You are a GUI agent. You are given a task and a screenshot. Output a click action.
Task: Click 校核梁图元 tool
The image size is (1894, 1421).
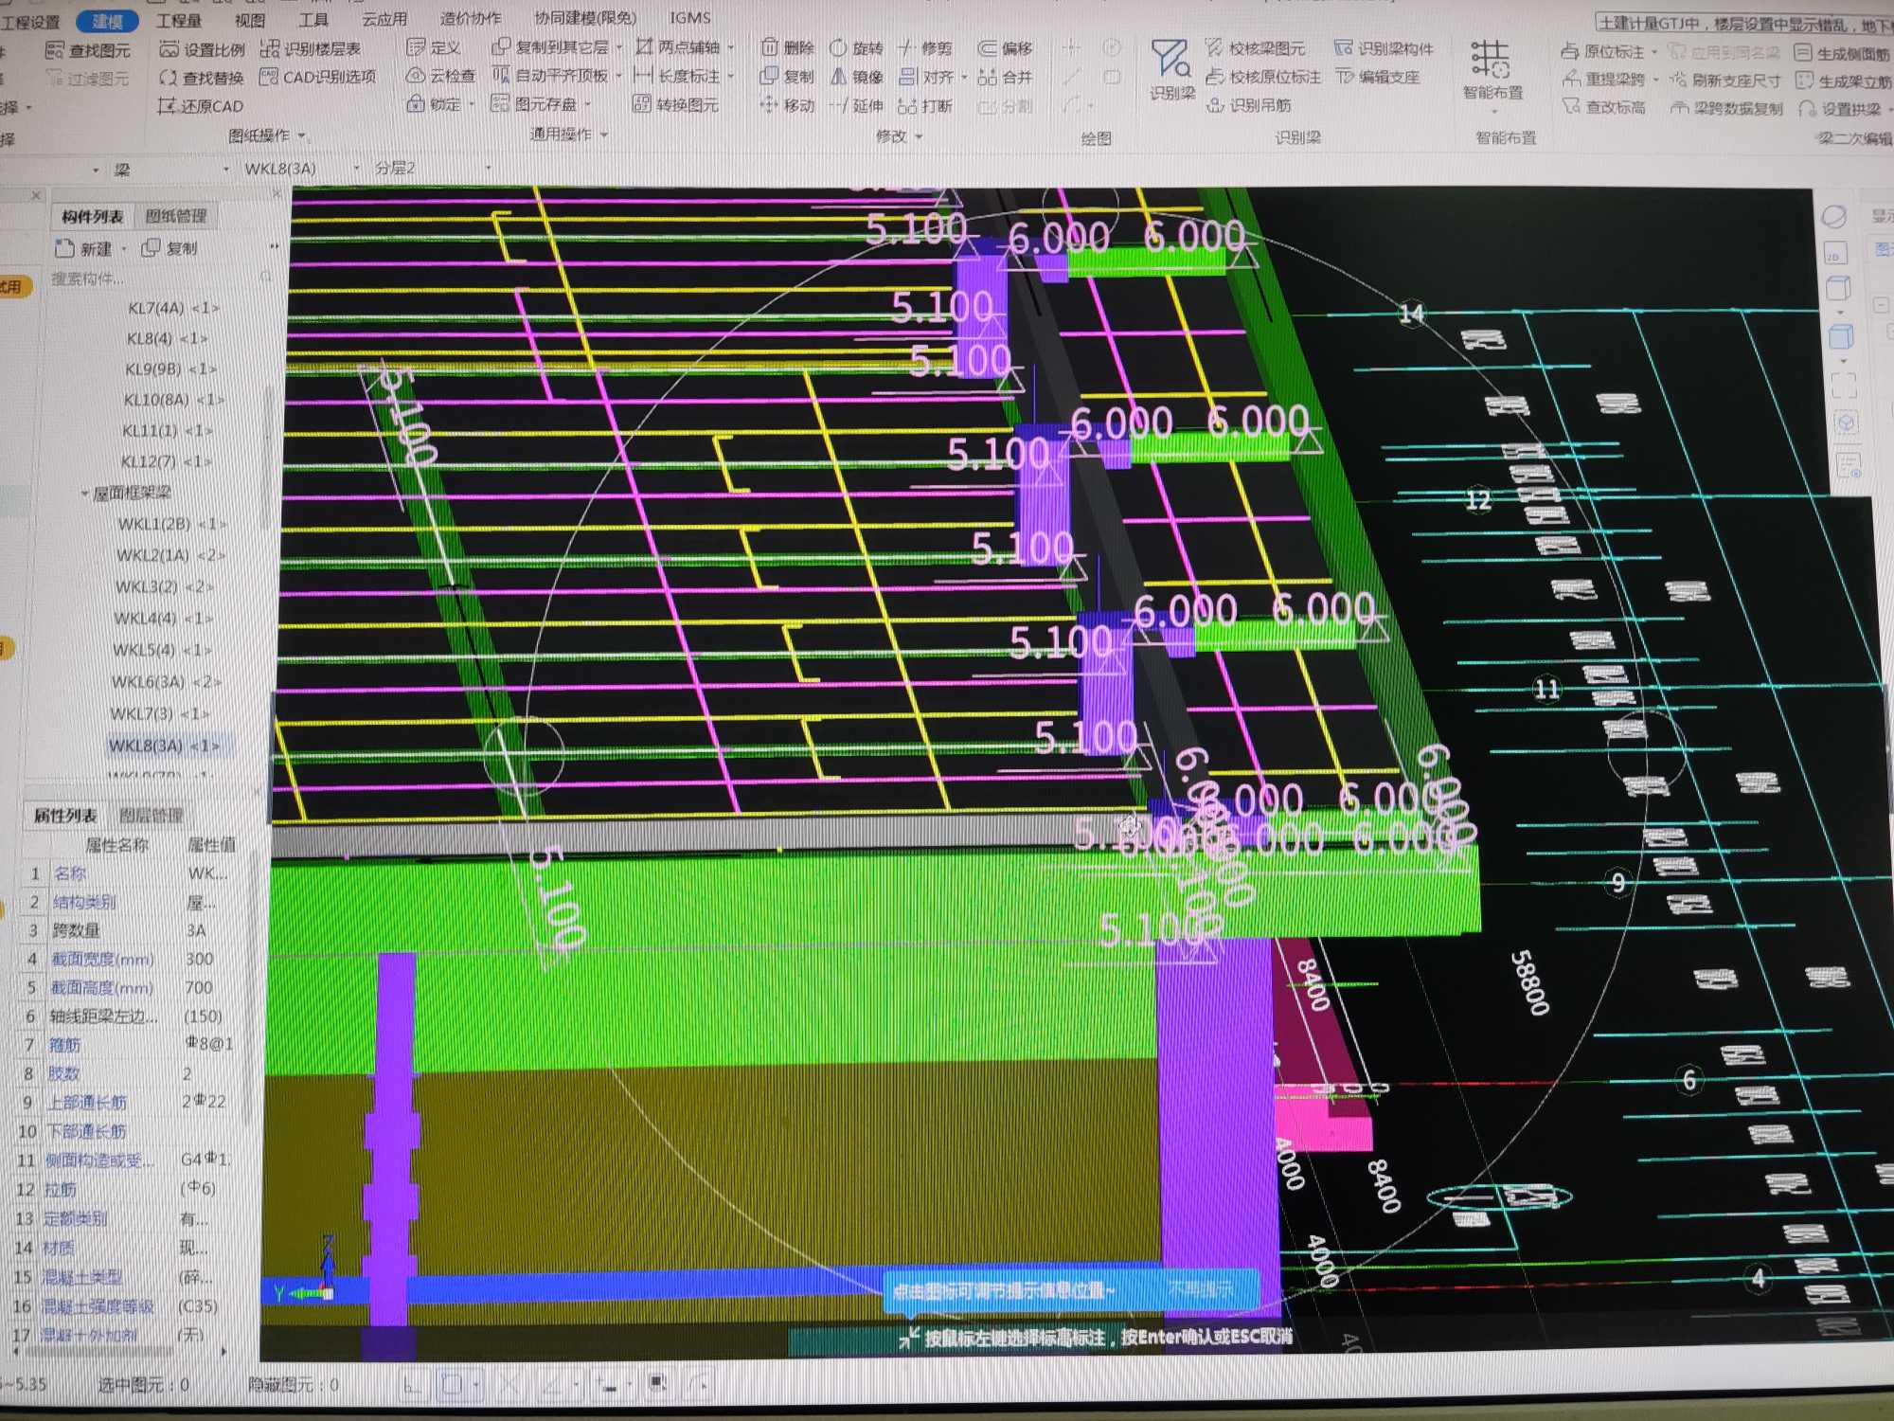pyautogui.click(x=1256, y=48)
